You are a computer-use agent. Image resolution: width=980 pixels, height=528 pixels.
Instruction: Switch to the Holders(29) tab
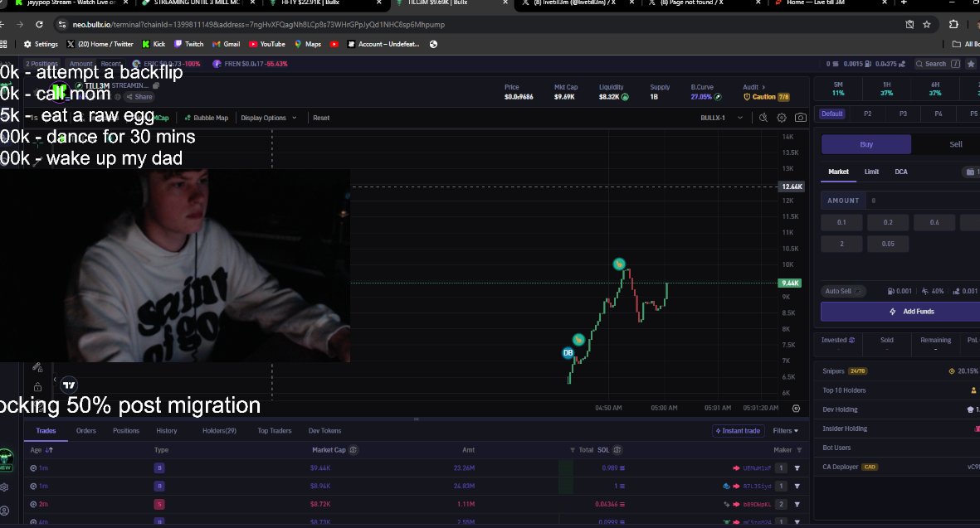click(x=219, y=431)
